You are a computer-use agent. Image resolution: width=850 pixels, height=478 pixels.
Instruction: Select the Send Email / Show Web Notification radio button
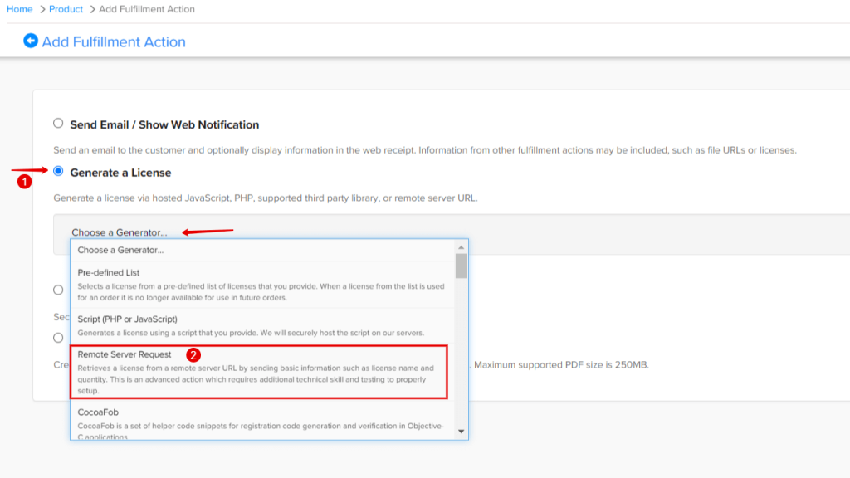[x=58, y=124]
